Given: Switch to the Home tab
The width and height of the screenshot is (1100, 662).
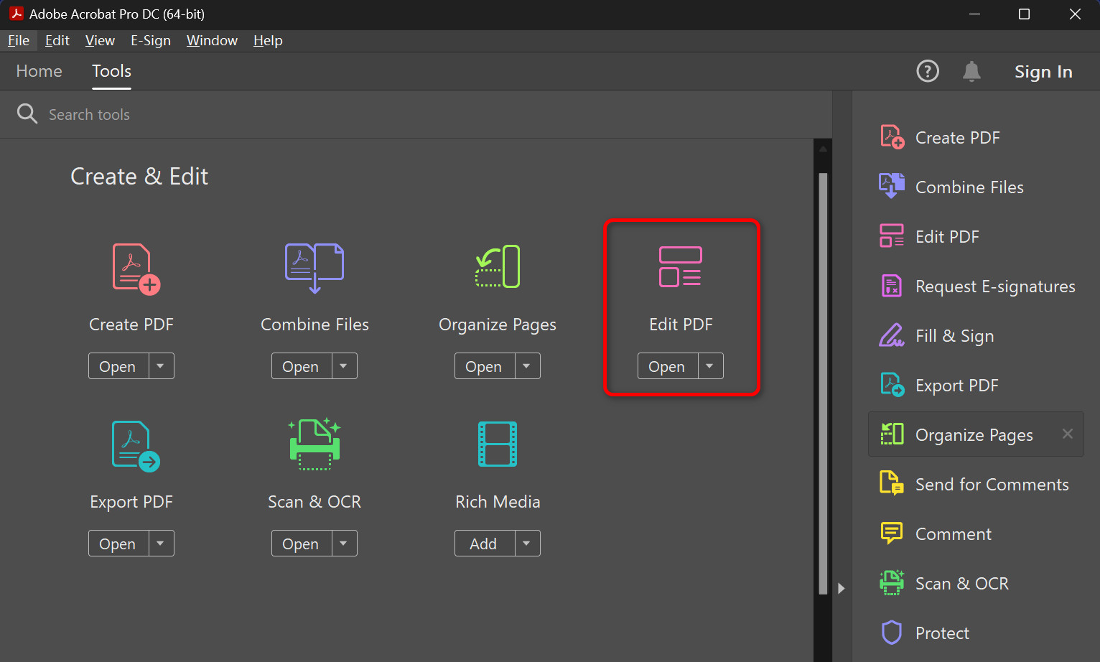Looking at the screenshot, I should pos(39,71).
